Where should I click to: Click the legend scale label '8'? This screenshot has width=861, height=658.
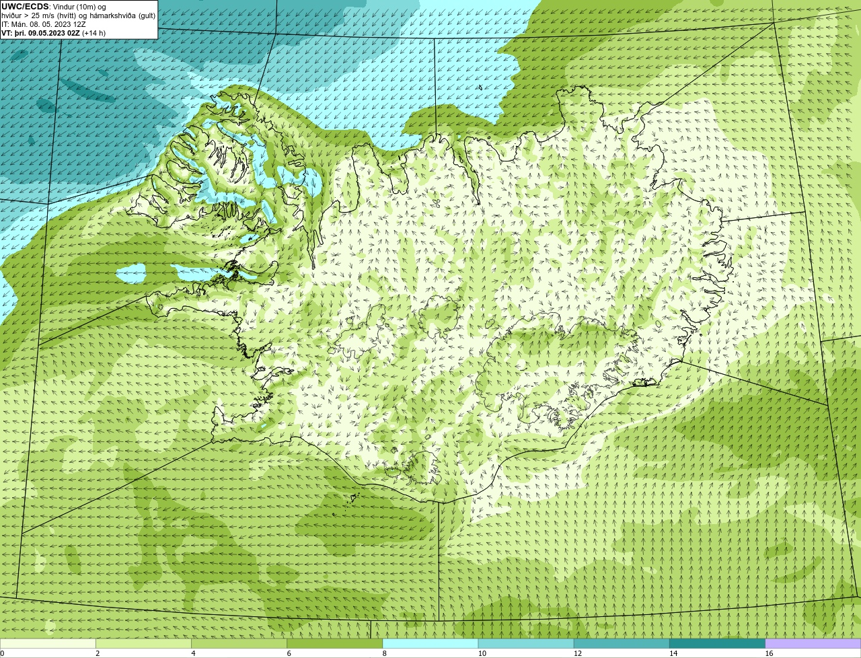pyautogui.click(x=385, y=653)
